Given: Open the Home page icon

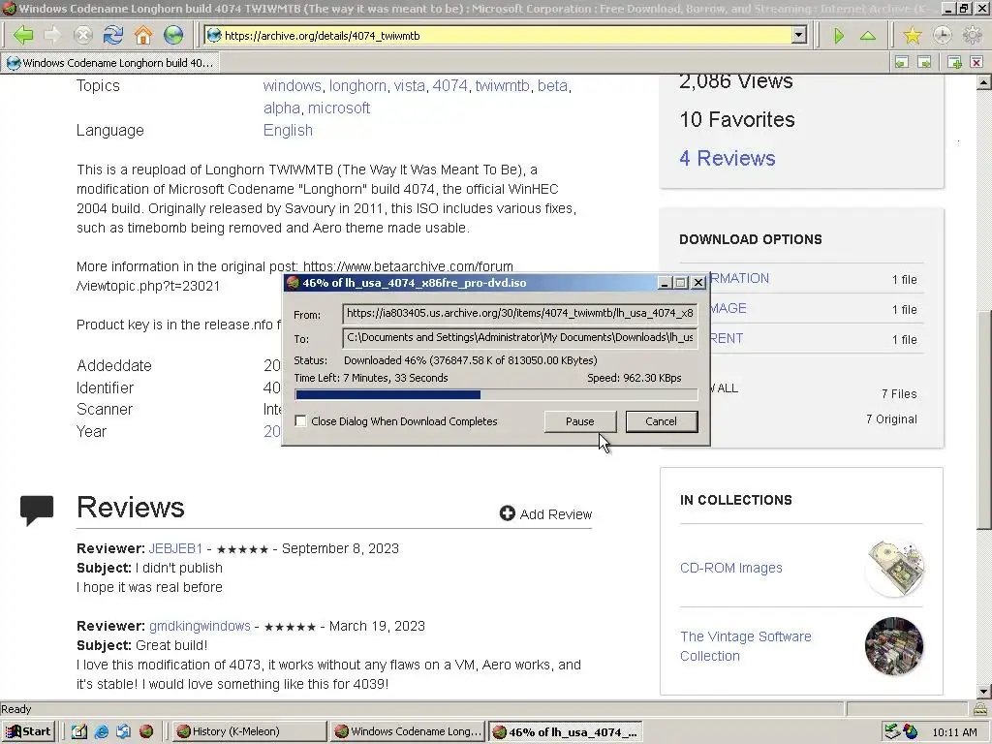Looking at the screenshot, I should pos(143,35).
